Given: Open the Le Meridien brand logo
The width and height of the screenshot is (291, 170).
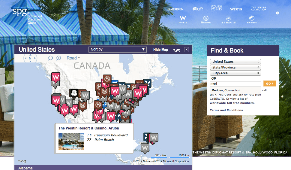Looking at the screenshot, I should click(175, 9).
